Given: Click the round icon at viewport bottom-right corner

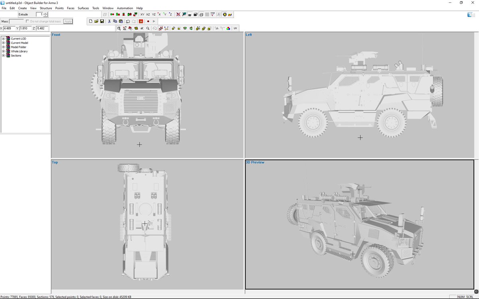Looking at the screenshot, I should (476, 292).
